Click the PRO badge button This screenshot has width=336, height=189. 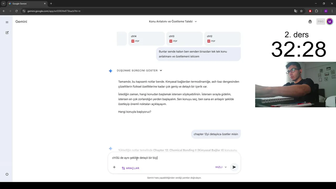click(x=321, y=22)
